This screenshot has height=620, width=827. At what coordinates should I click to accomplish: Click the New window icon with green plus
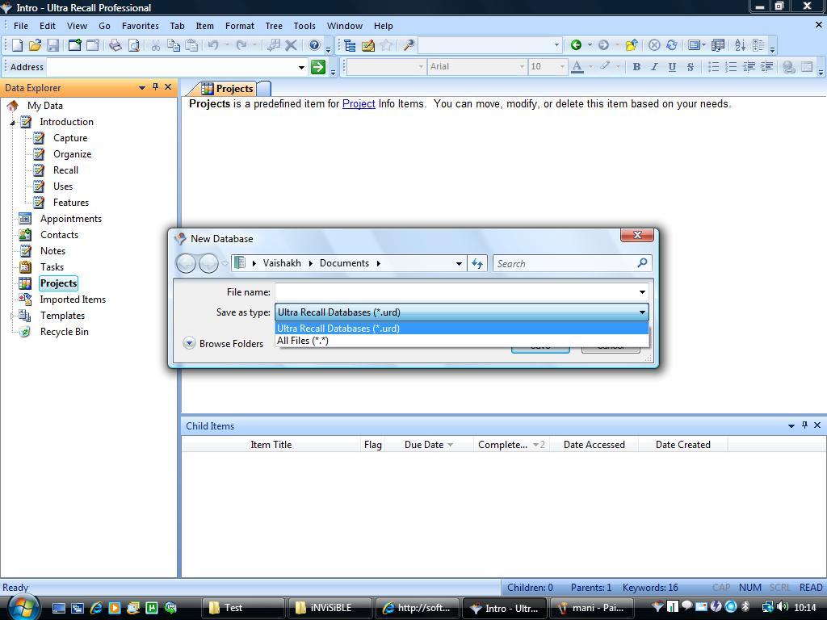(75, 45)
